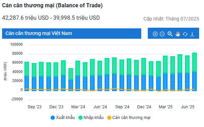Click the Sep '24 x-axis label

point(122,107)
